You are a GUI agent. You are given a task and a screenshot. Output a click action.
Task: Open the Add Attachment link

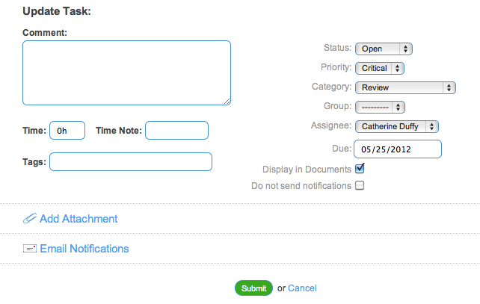coord(79,219)
